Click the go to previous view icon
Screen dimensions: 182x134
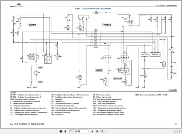point(102,131)
